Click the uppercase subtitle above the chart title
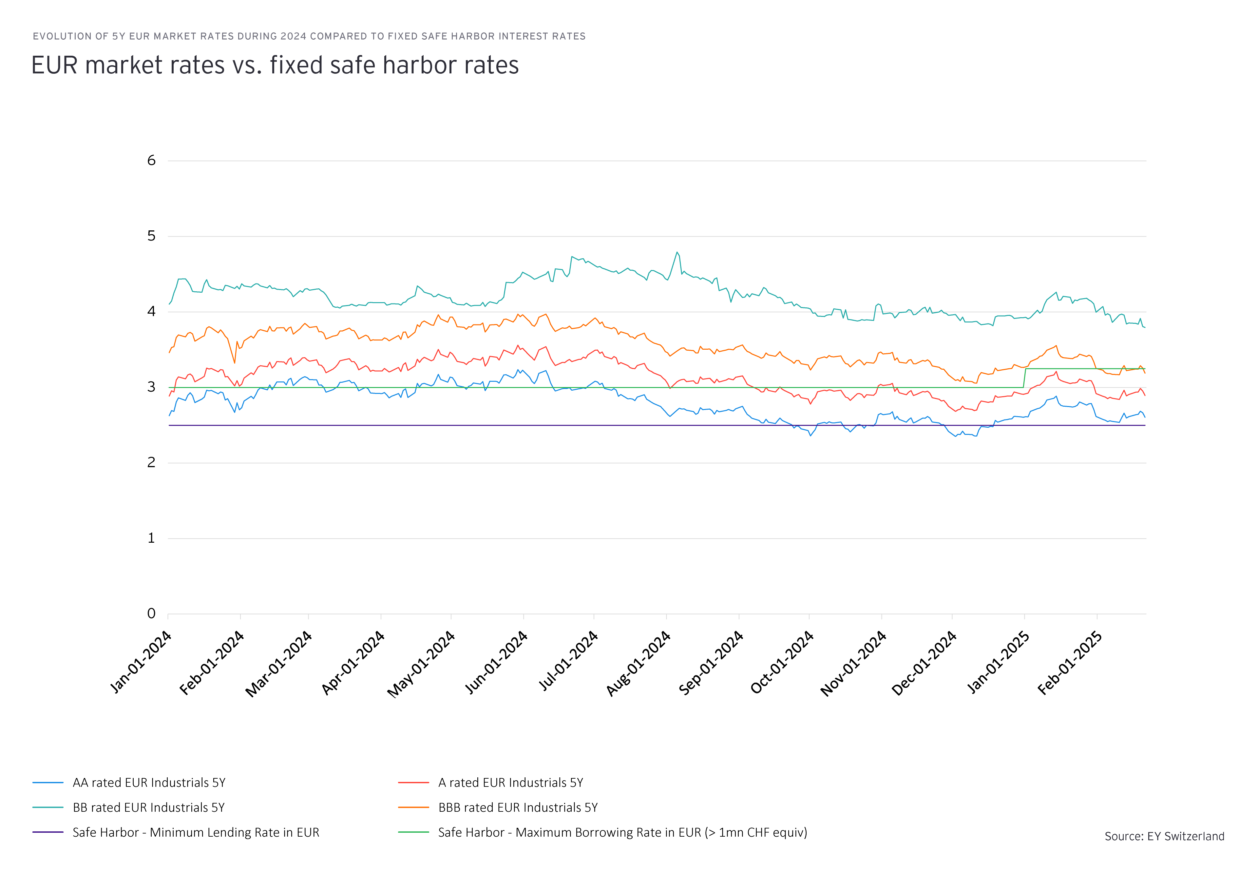Screen dimensions: 1258x874 (x=309, y=36)
